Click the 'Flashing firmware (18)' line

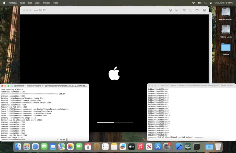click(12, 92)
